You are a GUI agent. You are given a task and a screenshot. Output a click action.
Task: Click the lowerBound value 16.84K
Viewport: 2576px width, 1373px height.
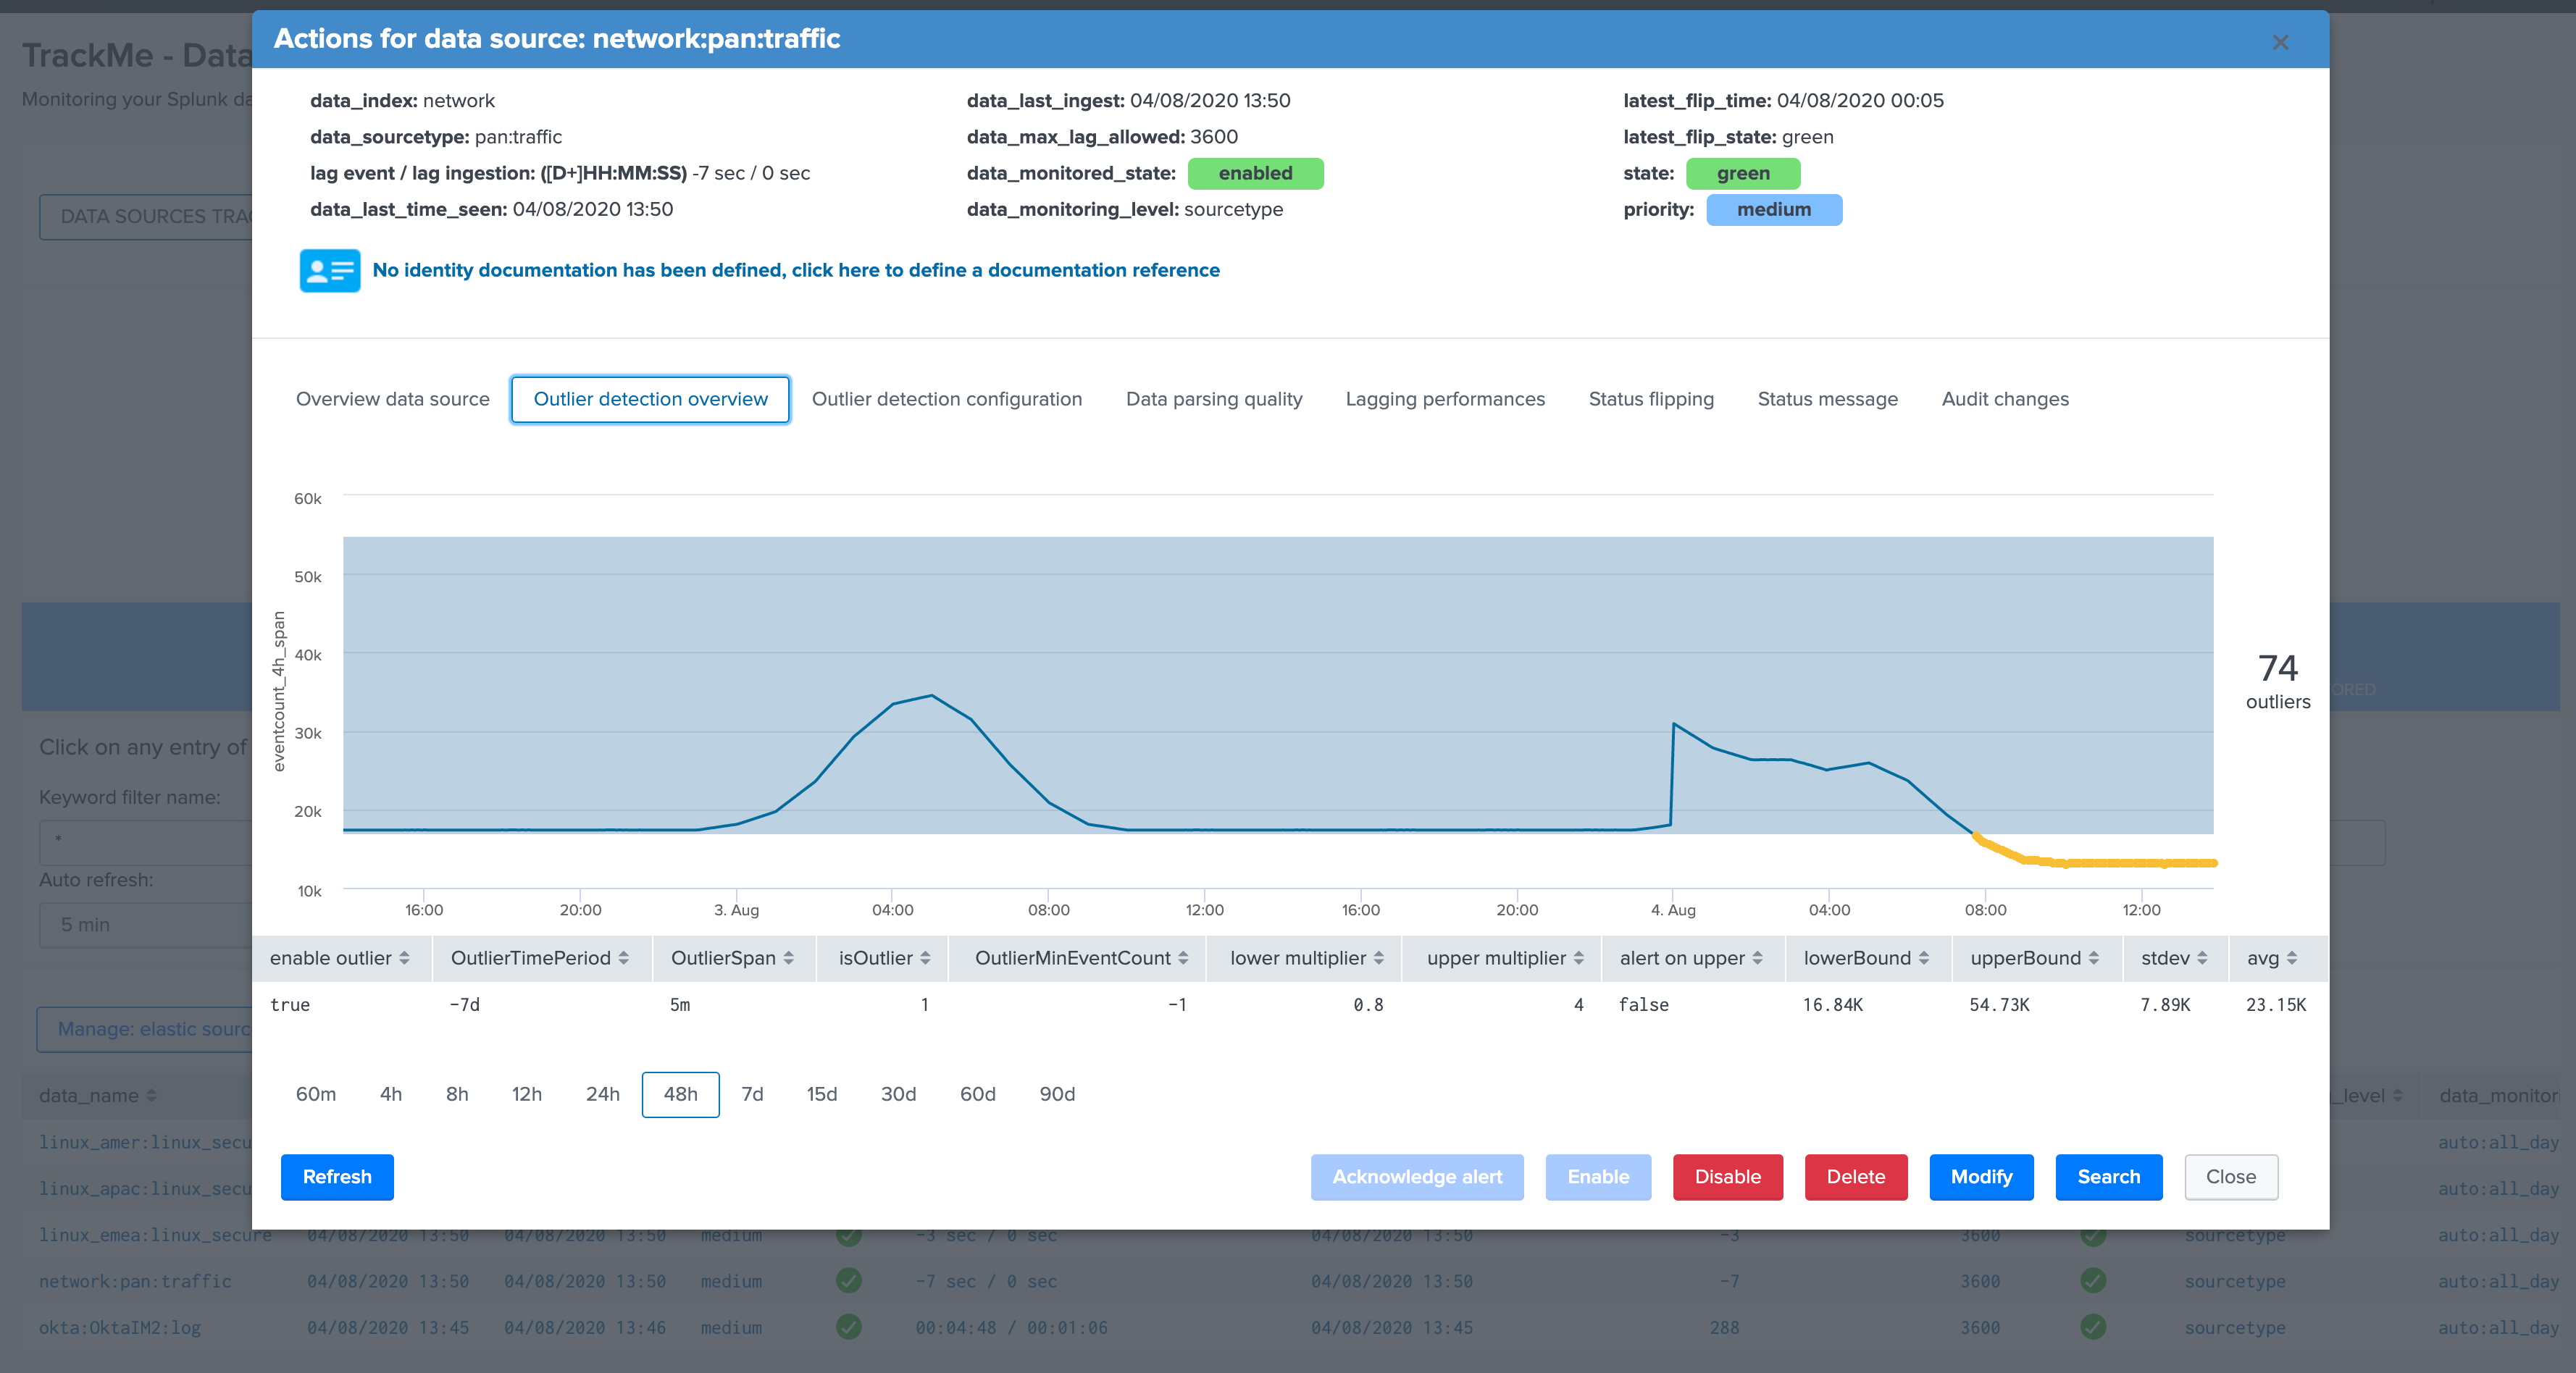point(1832,1005)
